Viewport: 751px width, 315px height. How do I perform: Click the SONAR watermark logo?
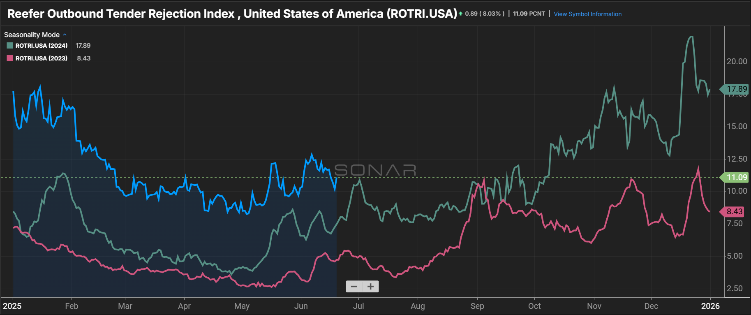375,170
